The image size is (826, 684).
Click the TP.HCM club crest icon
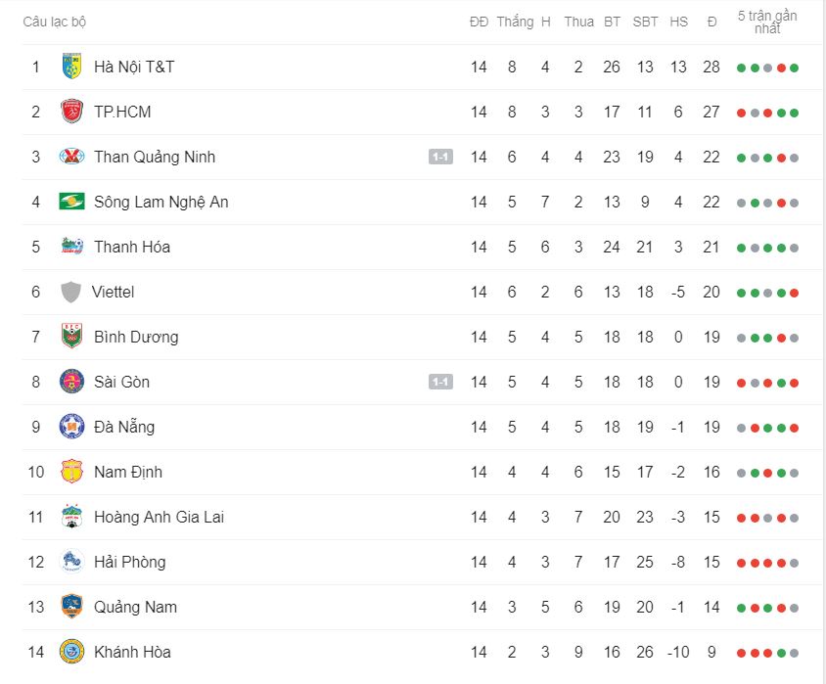71,112
